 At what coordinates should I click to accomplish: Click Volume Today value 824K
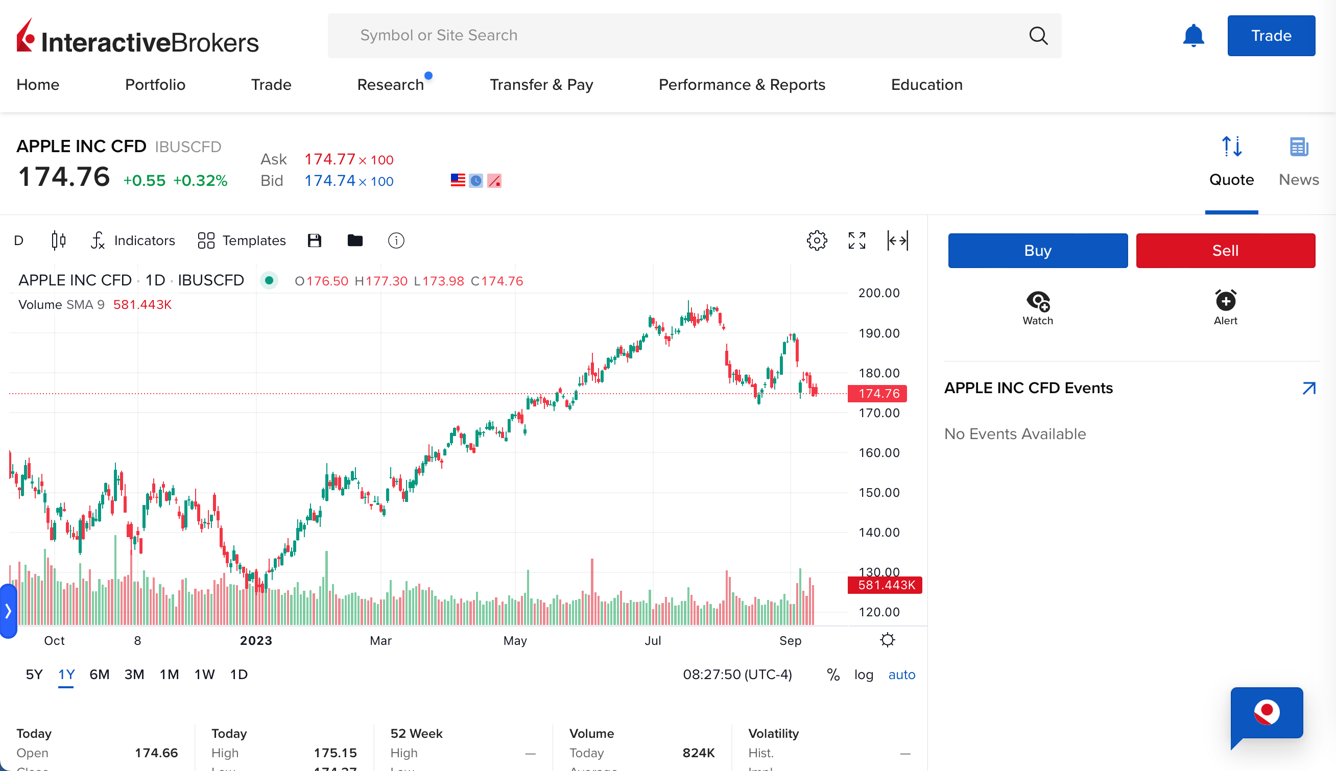pos(699,753)
